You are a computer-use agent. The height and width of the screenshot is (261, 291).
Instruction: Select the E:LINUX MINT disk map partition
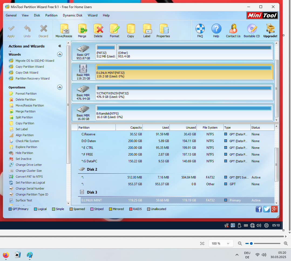184,72
